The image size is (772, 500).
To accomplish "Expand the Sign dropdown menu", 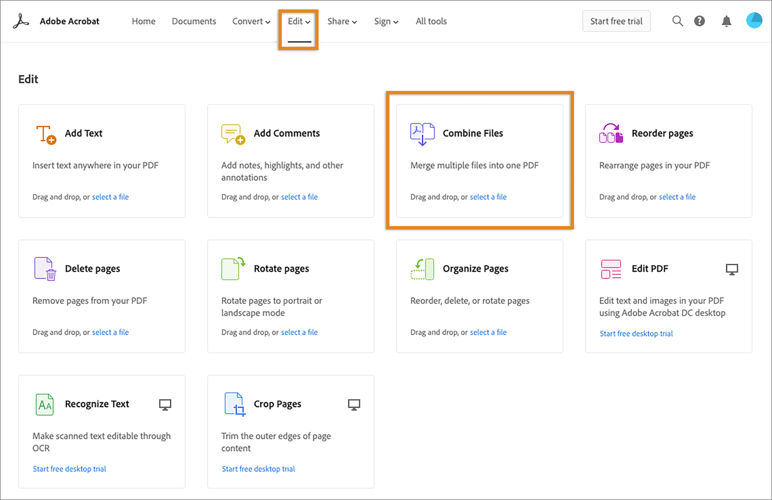I will point(386,21).
